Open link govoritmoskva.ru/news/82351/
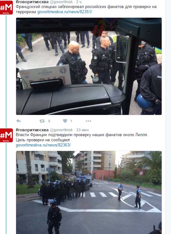The width and height of the screenshot is (171, 234). 65,12
